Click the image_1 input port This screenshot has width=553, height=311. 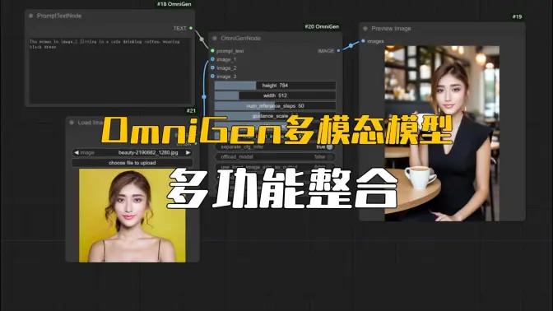(212, 59)
